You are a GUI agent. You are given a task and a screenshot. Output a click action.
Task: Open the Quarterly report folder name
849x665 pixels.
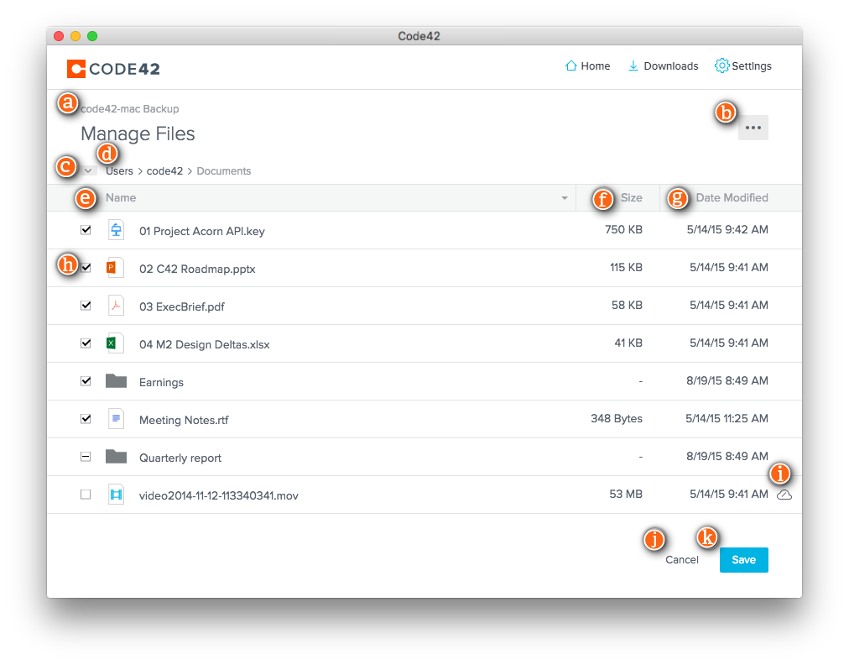coord(180,458)
